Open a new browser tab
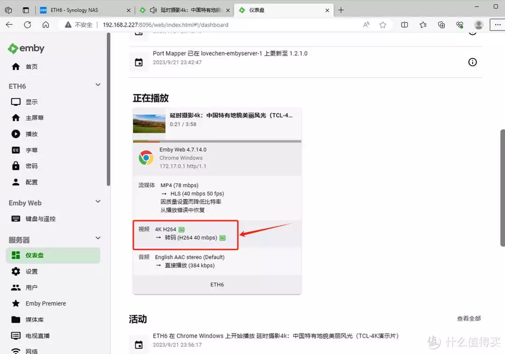 click(341, 10)
